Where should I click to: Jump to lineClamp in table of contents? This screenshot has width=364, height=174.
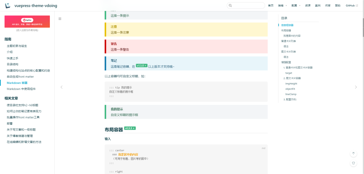(291, 94)
